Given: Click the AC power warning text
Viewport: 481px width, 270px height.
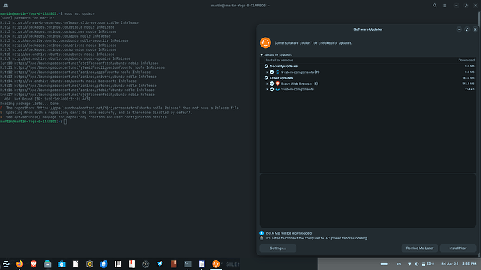Looking at the screenshot, I should point(317,238).
